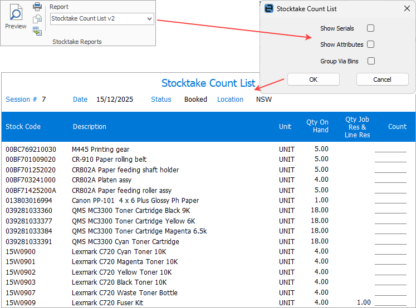Click description Lexmark C720 Yellow Toner 10K
The height and width of the screenshot is (308, 416).
click(x=122, y=272)
